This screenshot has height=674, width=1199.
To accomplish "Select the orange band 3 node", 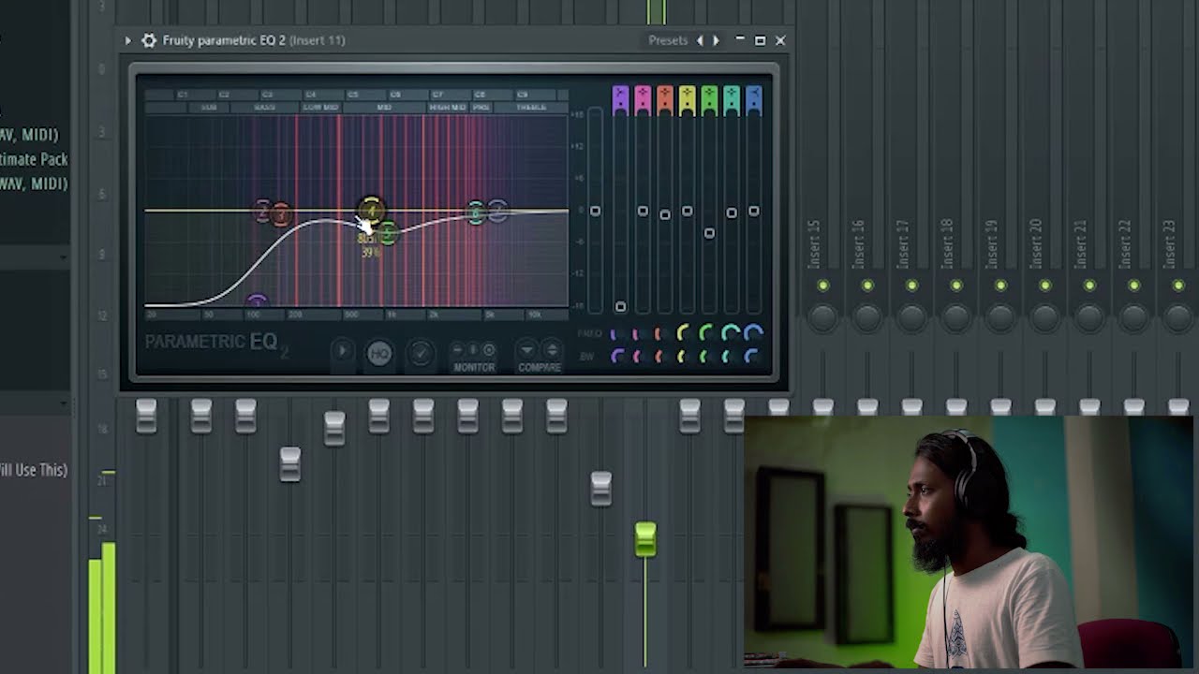I will pos(281,214).
